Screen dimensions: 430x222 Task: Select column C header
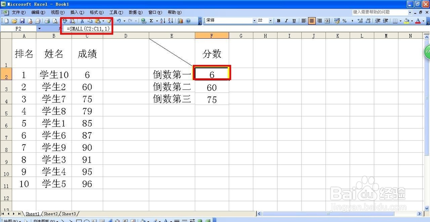pyautogui.click(x=87, y=35)
